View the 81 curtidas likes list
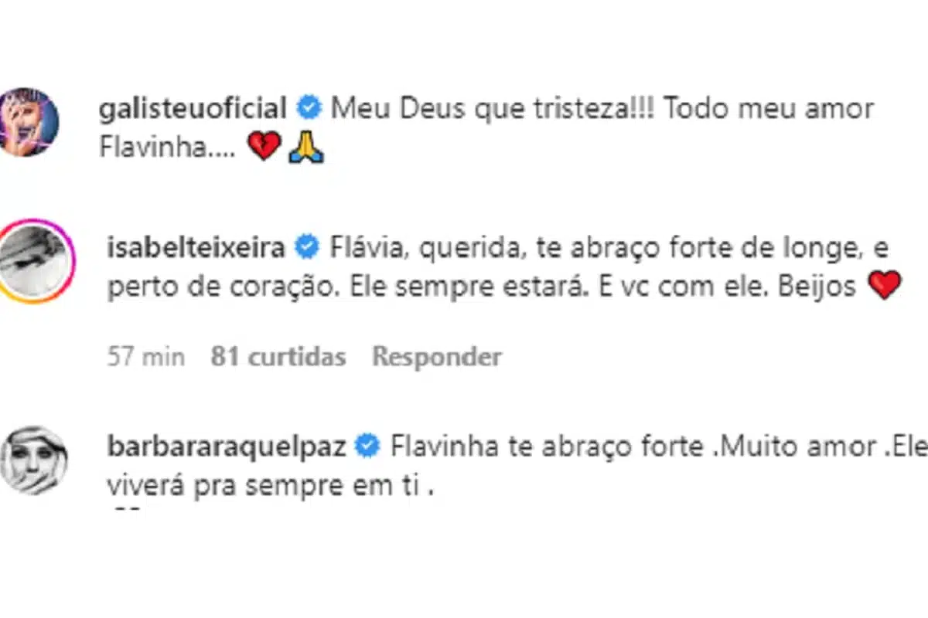This screenshot has height=618, width=928. coord(278,357)
